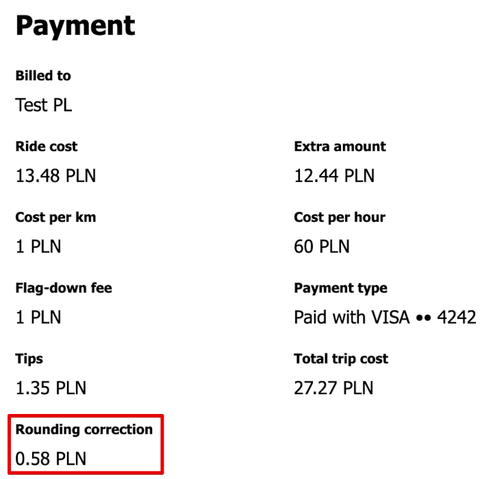Click the 12.44 PLN extra amount value
Image resolution: width=495 pixels, height=479 pixels.
(334, 176)
